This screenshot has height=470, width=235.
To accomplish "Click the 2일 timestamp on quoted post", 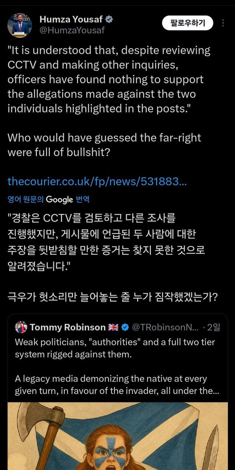I will [214, 327].
